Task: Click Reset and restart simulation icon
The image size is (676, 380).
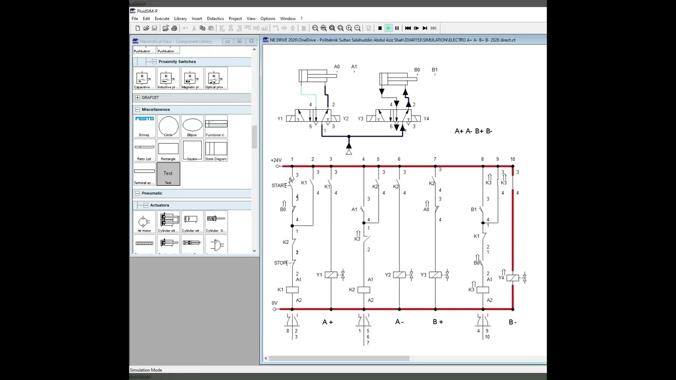Action: pos(408,28)
